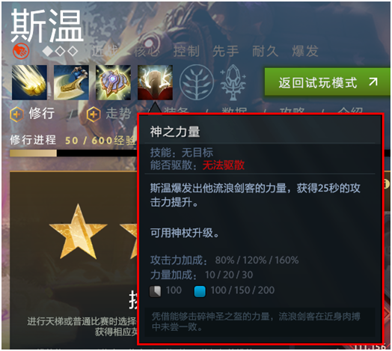The width and height of the screenshot is (392, 351).
Task: Select the Storm Hammer ability icon
Action: 29,82
